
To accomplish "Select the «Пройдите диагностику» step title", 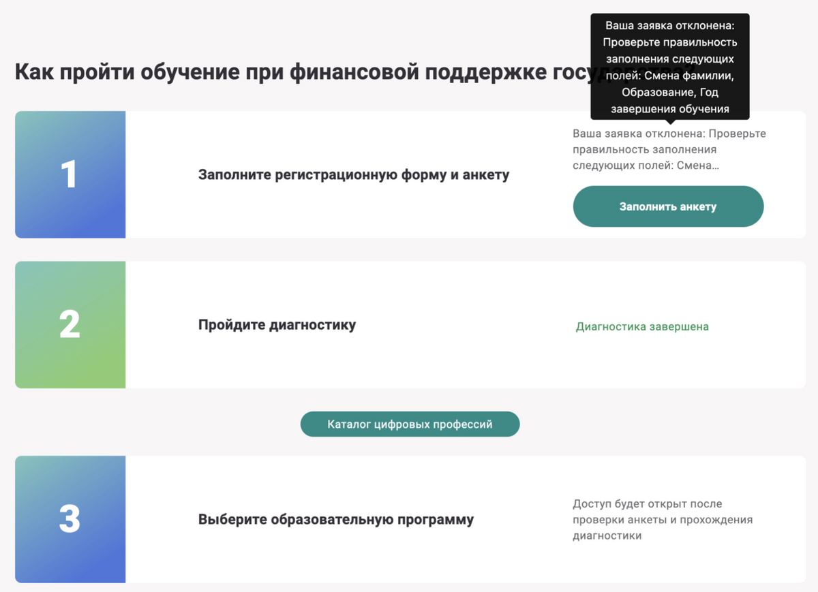I will pyautogui.click(x=277, y=324).
